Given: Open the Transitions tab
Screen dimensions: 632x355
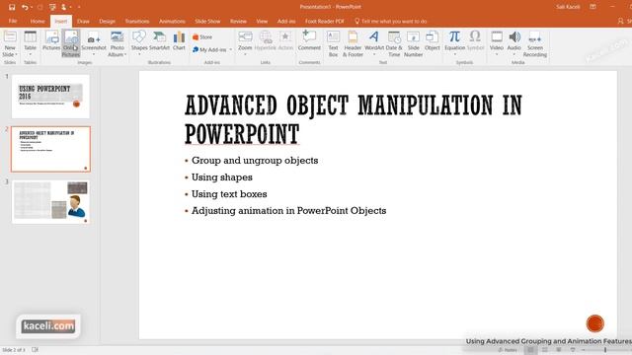Looking at the screenshot, I should coord(137,21).
